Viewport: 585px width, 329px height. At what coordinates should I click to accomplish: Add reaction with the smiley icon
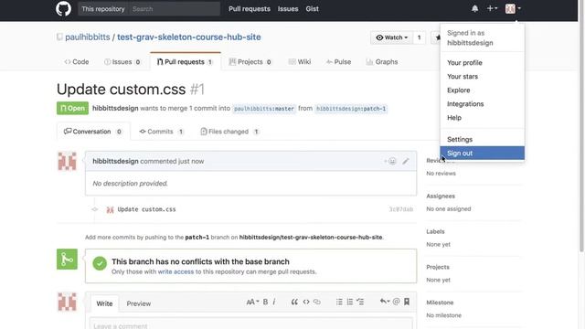click(390, 161)
